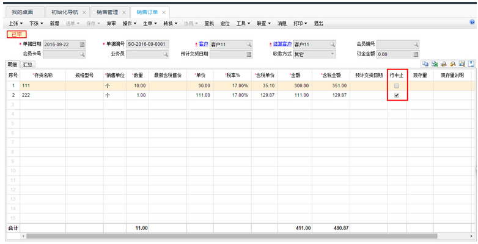Click the 数量 cell showing 10.00

click(138, 86)
